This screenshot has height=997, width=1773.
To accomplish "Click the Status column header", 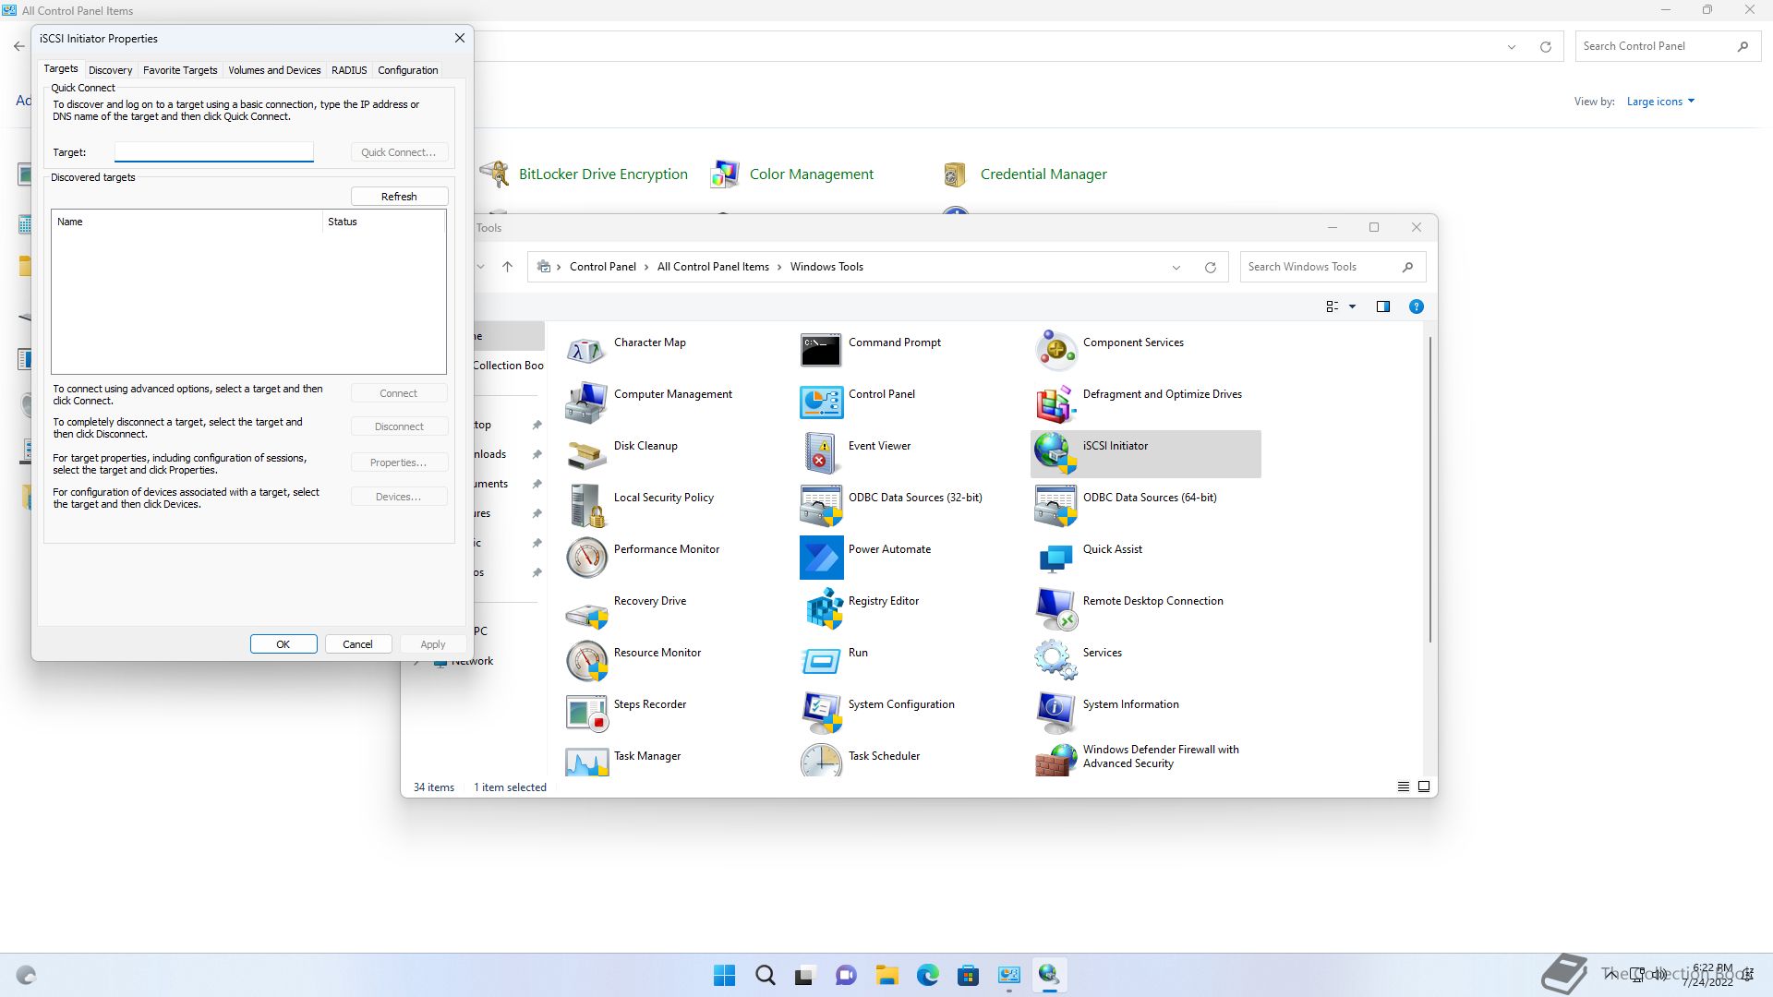I will [383, 222].
